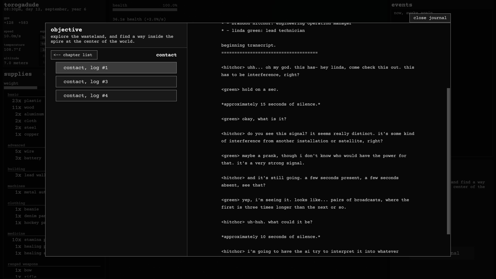Switch to the contact tab

coord(166,55)
